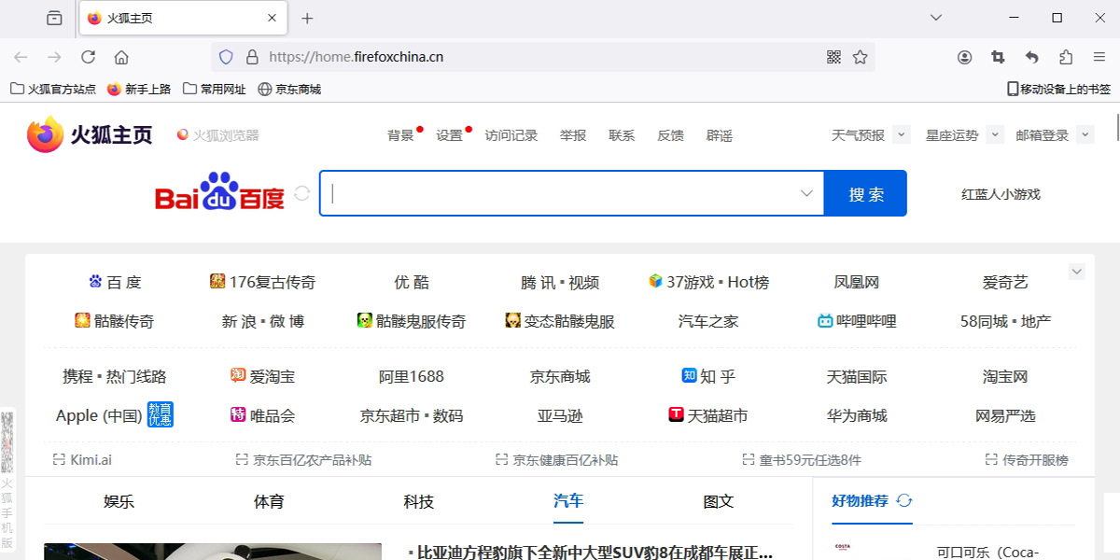Open the 火狐官方站点 bookmarks folder

tap(53, 90)
